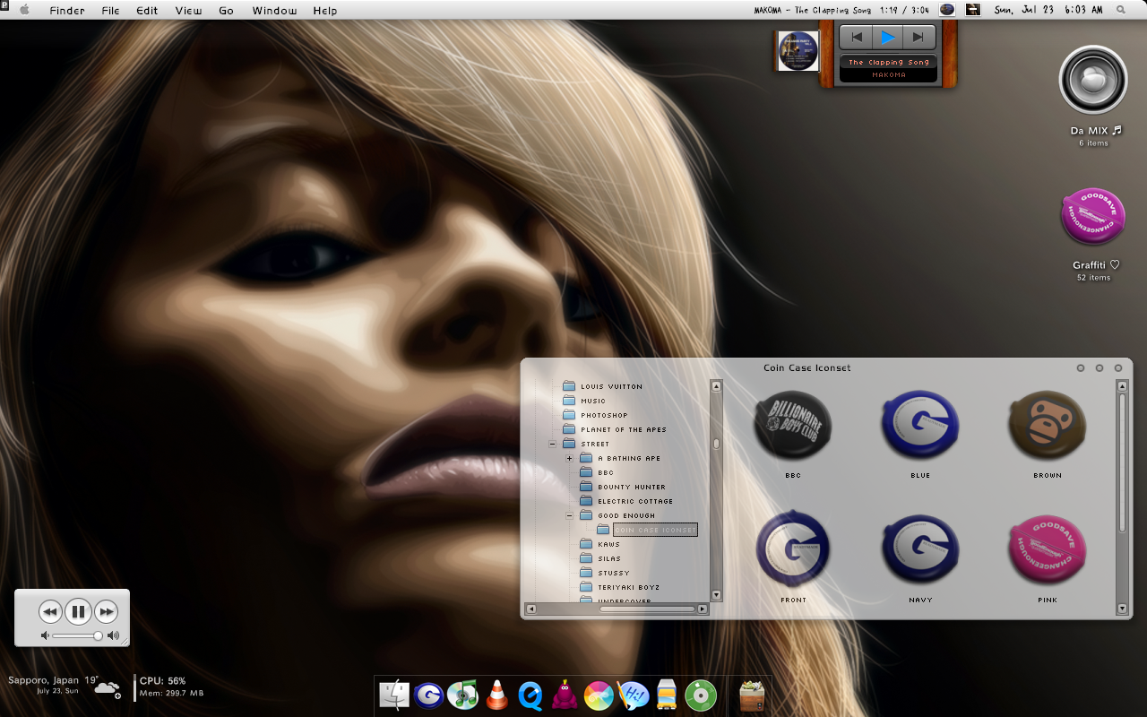The image size is (1147, 717).
Task: Open the View menu
Action: coord(188,11)
